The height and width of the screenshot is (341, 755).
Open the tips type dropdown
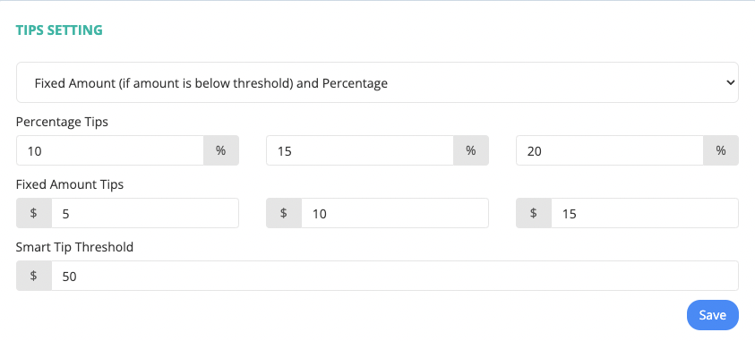pyautogui.click(x=377, y=82)
